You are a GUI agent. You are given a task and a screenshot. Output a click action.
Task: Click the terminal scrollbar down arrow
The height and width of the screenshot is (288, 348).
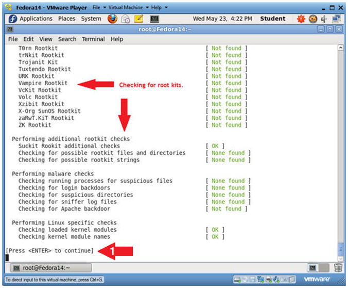(340, 259)
